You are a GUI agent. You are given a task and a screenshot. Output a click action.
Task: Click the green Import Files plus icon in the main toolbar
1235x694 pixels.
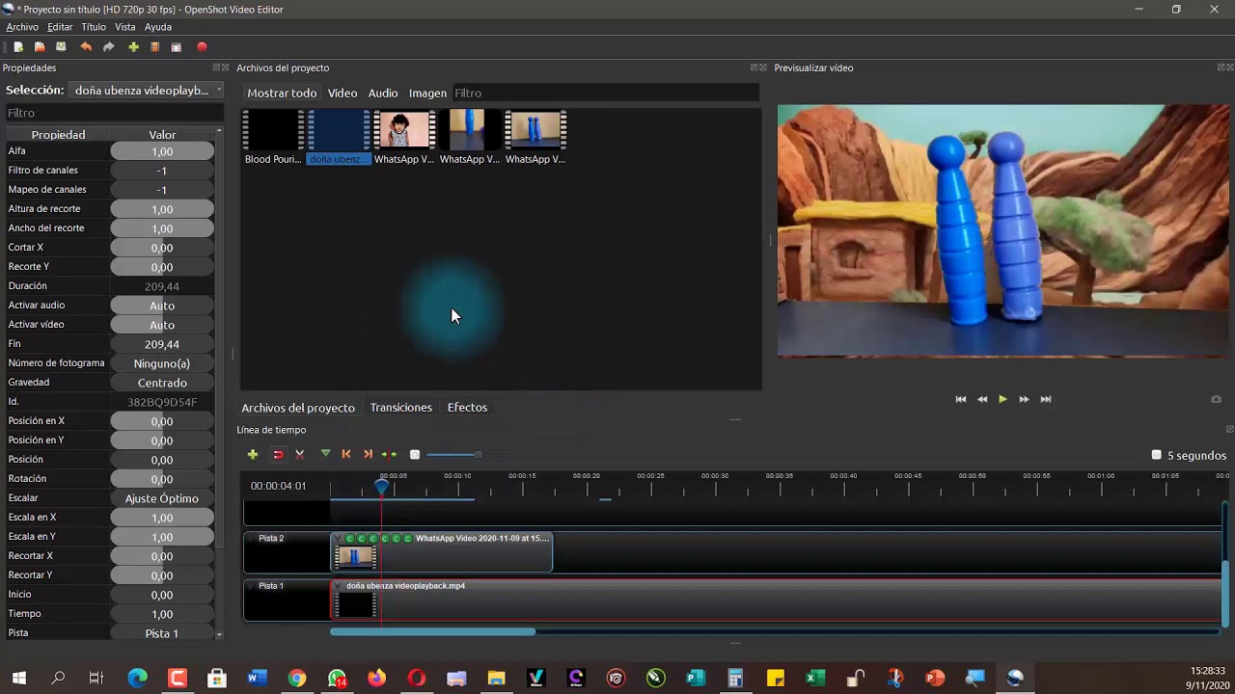133,47
